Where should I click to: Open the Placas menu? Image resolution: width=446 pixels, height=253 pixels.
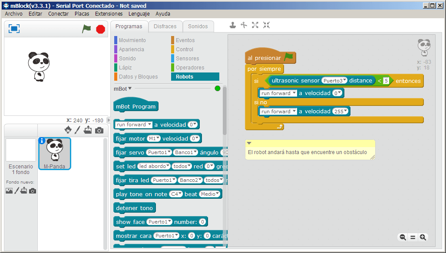point(82,13)
